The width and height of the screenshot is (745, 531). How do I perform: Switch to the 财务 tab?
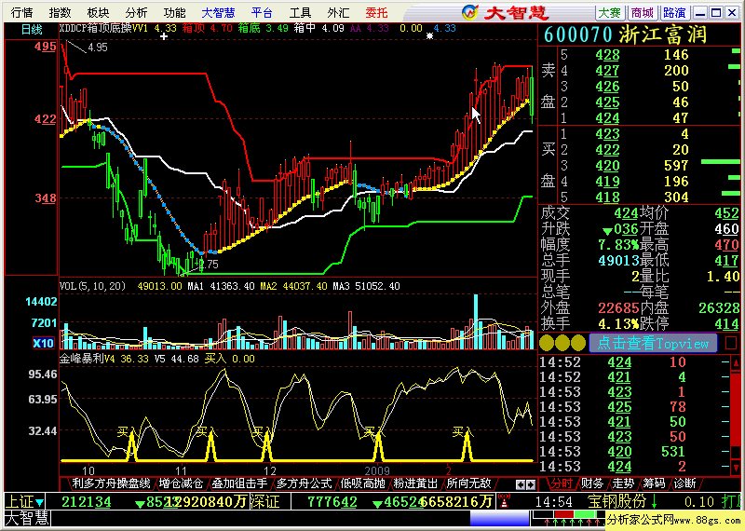(x=592, y=483)
